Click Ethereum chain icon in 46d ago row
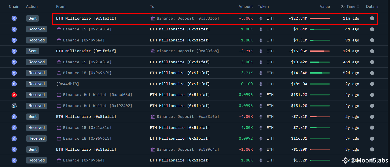 (x=14, y=62)
